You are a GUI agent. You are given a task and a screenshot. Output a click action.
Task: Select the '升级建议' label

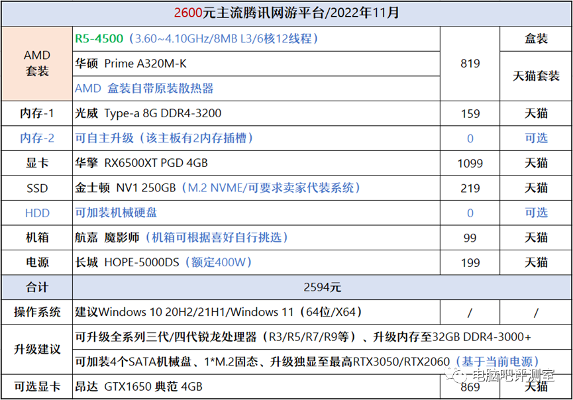click(37, 349)
